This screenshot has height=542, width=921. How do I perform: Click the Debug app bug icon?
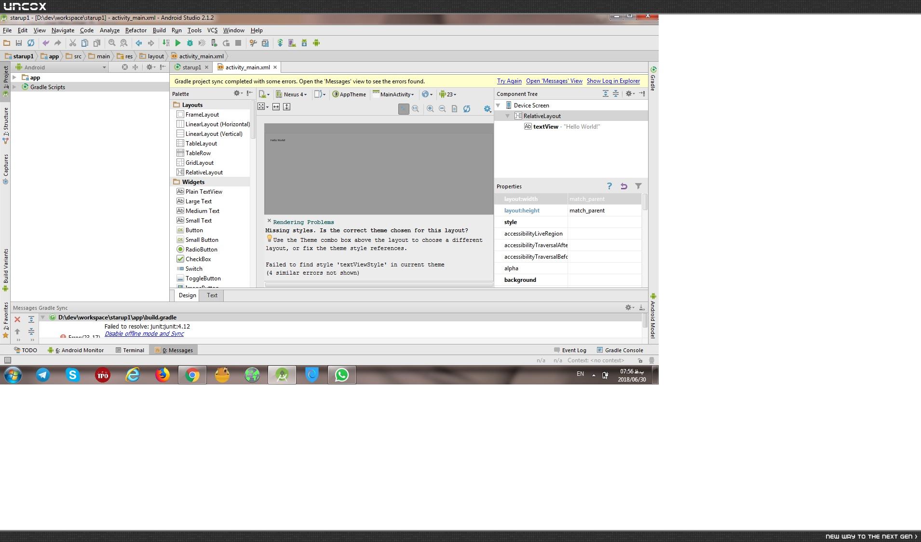pos(190,43)
